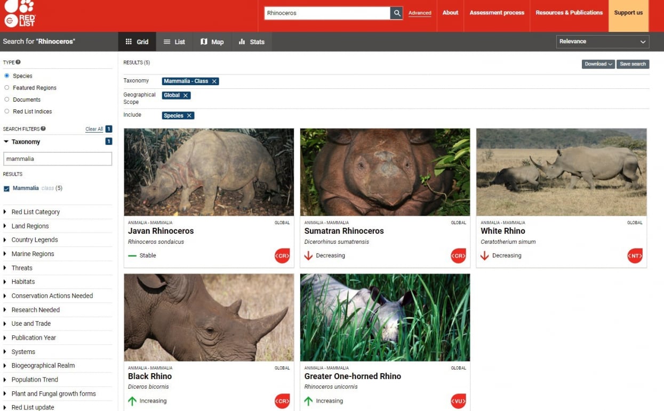
Task: Click the Clear All filters link
Action: coord(94,129)
